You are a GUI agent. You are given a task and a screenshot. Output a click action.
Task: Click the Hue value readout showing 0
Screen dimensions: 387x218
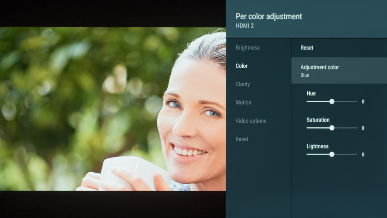[x=363, y=102]
